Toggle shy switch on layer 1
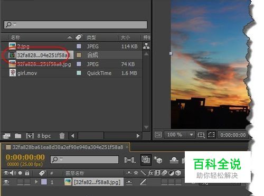 point(129,182)
